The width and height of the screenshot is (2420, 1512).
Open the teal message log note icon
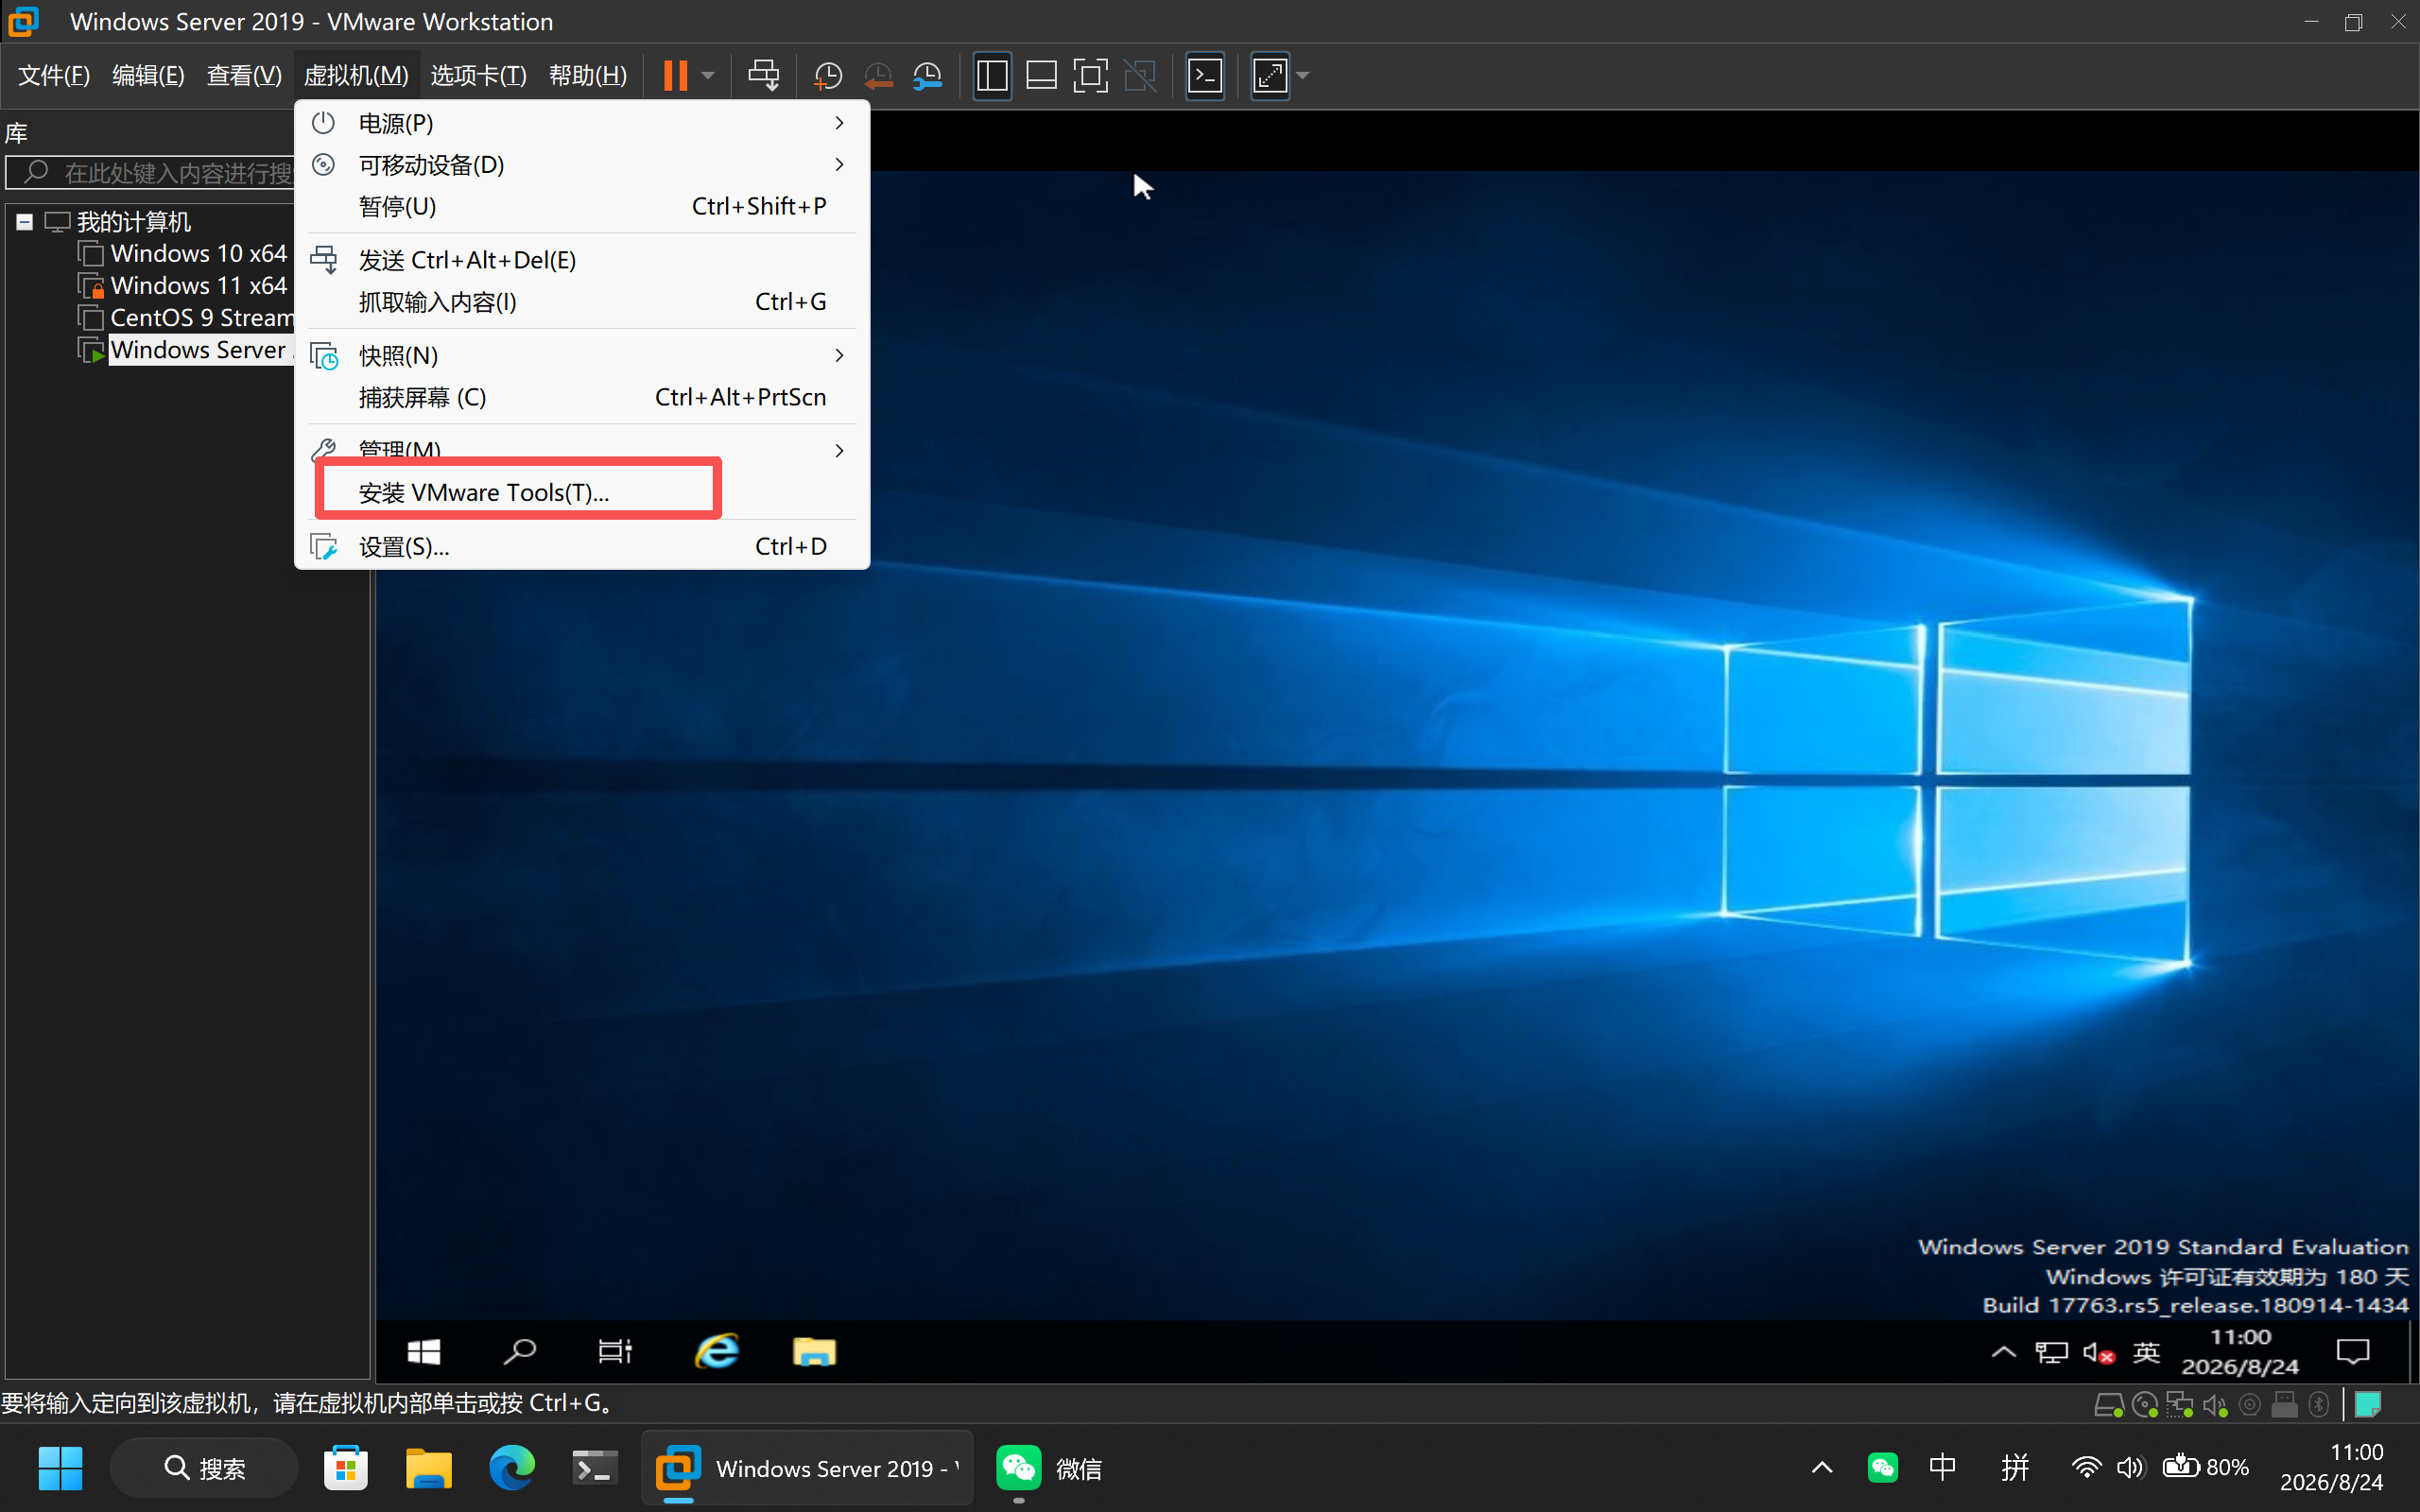coord(2368,1405)
